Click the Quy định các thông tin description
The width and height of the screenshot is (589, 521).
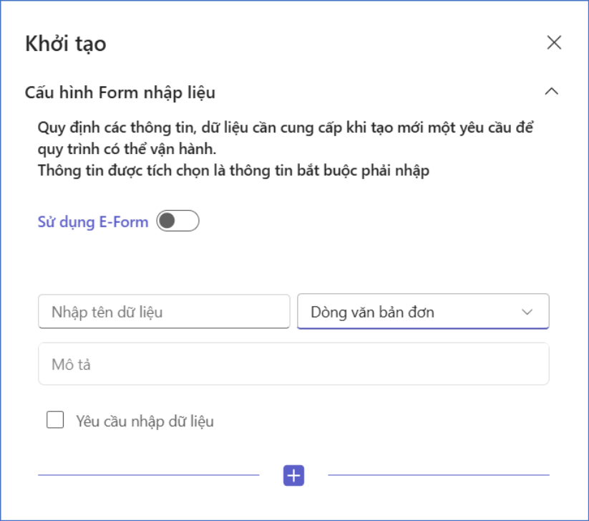tap(286, 129)
